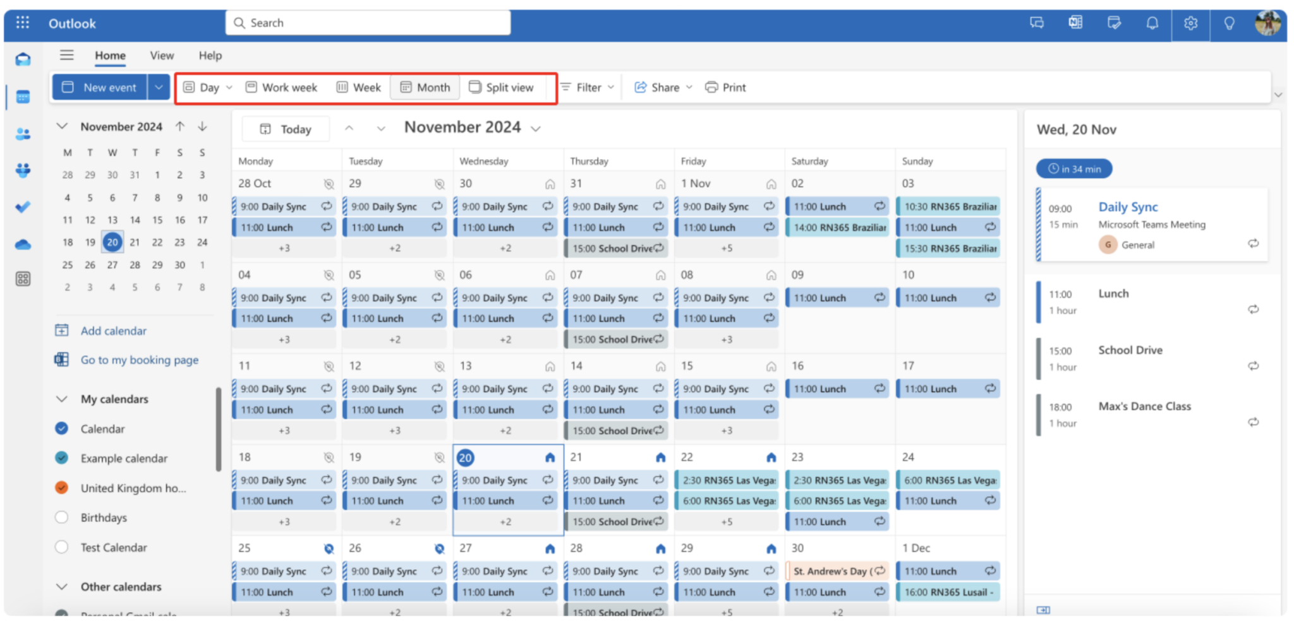Open Mail from the left sidebar

click(23, 60)
